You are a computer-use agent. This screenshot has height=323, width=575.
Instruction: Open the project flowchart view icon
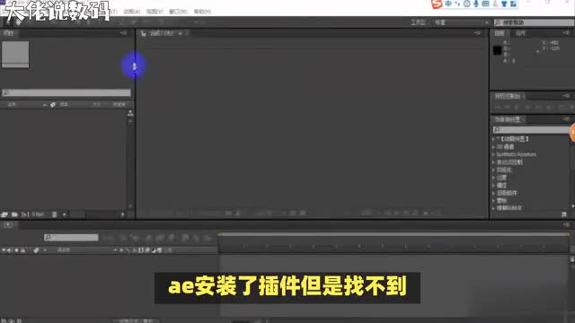pyautogui.click(x=130, y=113)
